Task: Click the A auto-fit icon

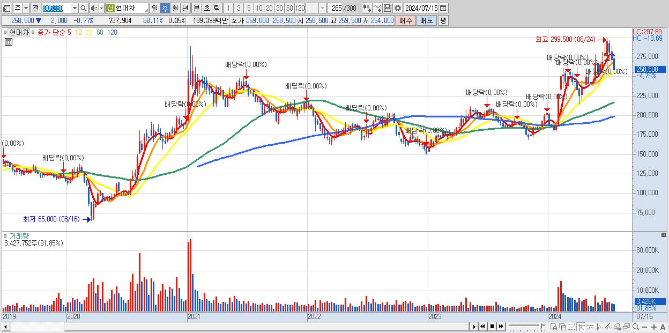Action: point(663,327)
